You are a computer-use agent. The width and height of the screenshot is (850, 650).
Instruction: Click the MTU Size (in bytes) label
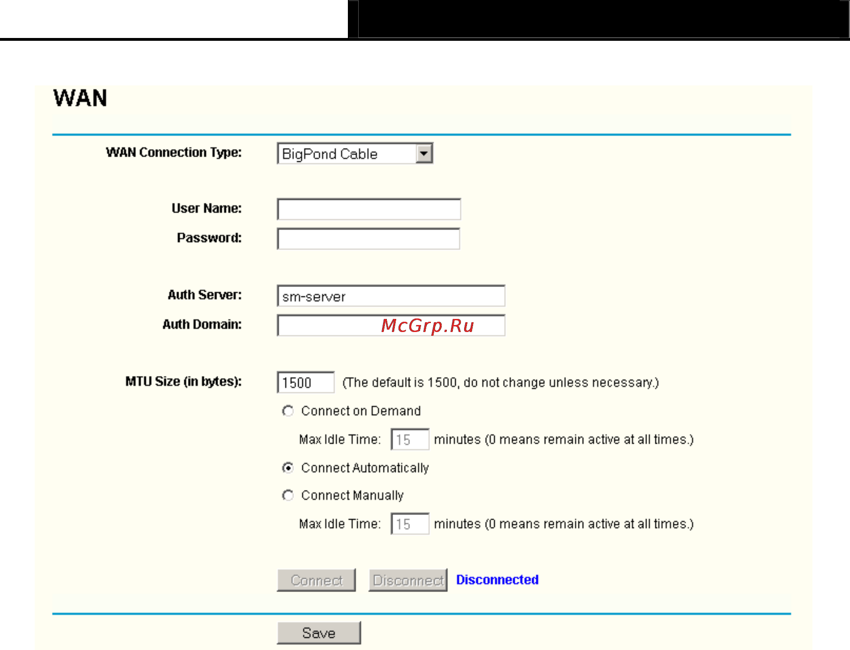click(183, 382)
